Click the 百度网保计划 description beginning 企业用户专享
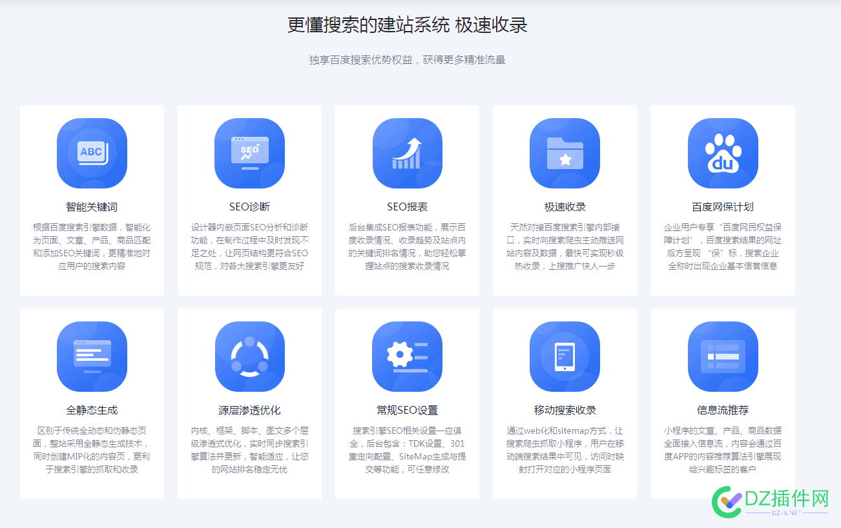 click(723, 247)
